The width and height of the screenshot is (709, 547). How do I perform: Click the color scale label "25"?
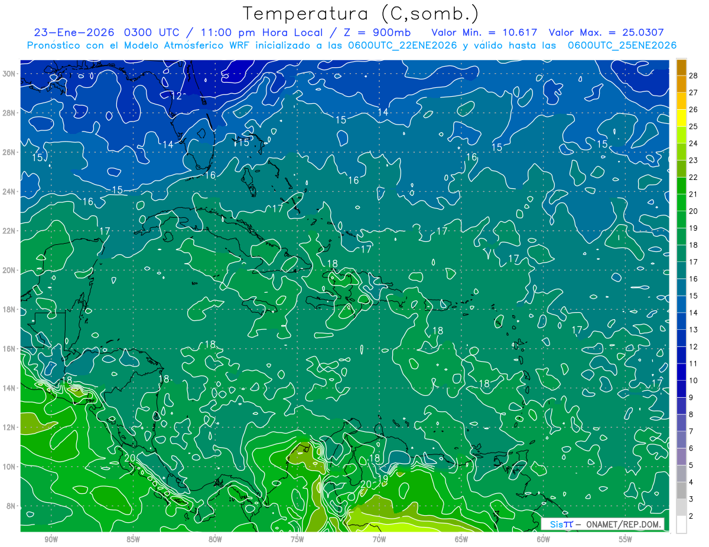[694, 126]
